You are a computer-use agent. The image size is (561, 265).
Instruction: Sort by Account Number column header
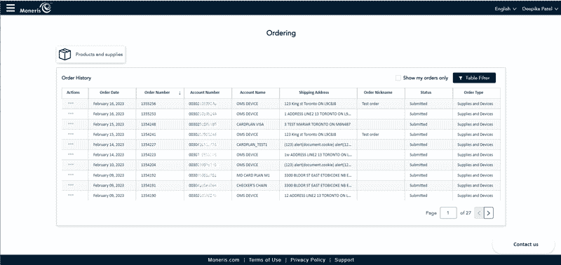[205, 93]
